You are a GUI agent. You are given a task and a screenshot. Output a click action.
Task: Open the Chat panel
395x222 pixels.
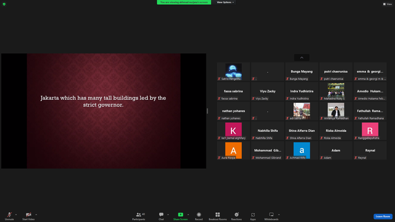coord(161,216)
